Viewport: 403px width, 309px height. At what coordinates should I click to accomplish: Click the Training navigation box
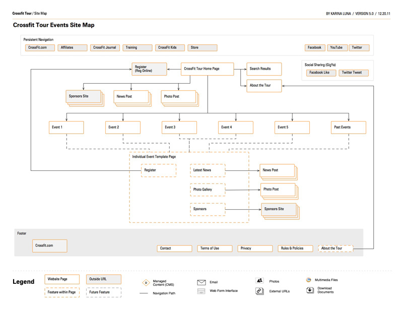point(138,47)
